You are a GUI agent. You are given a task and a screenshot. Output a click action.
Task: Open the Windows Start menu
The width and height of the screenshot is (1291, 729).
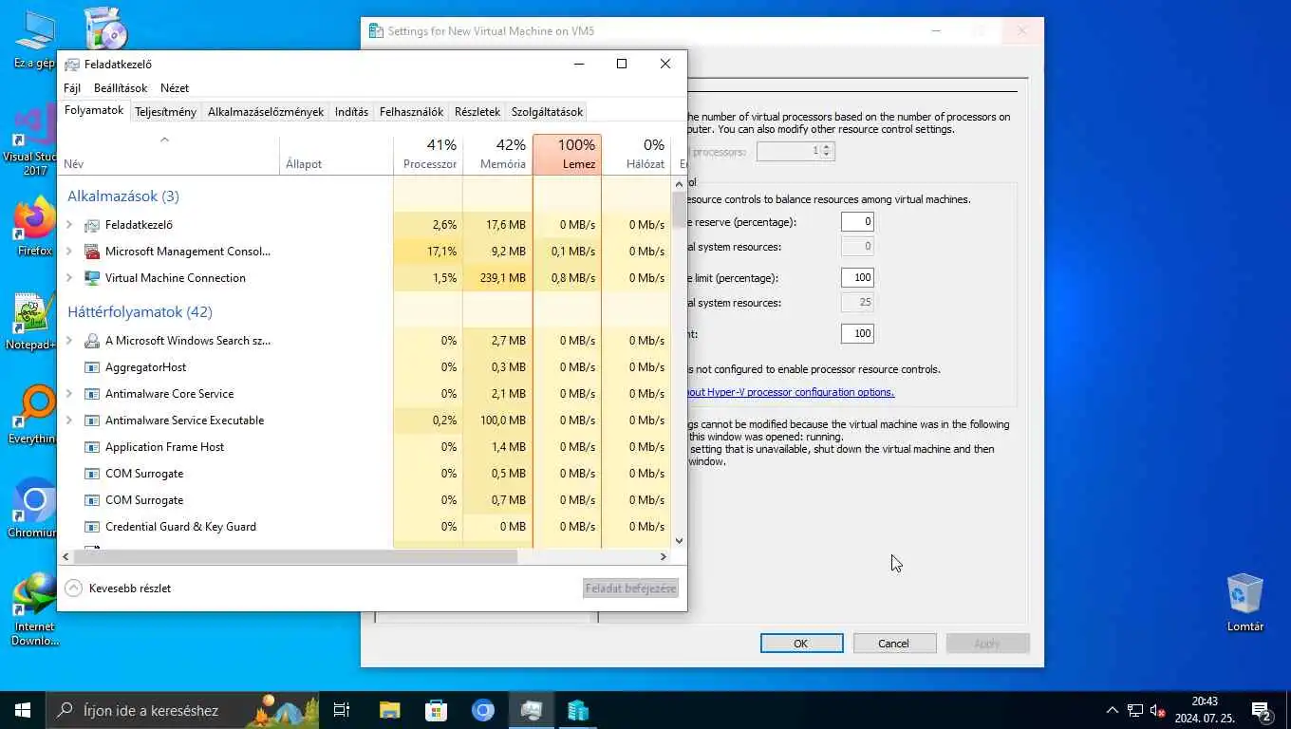click(x=23, y=710)
